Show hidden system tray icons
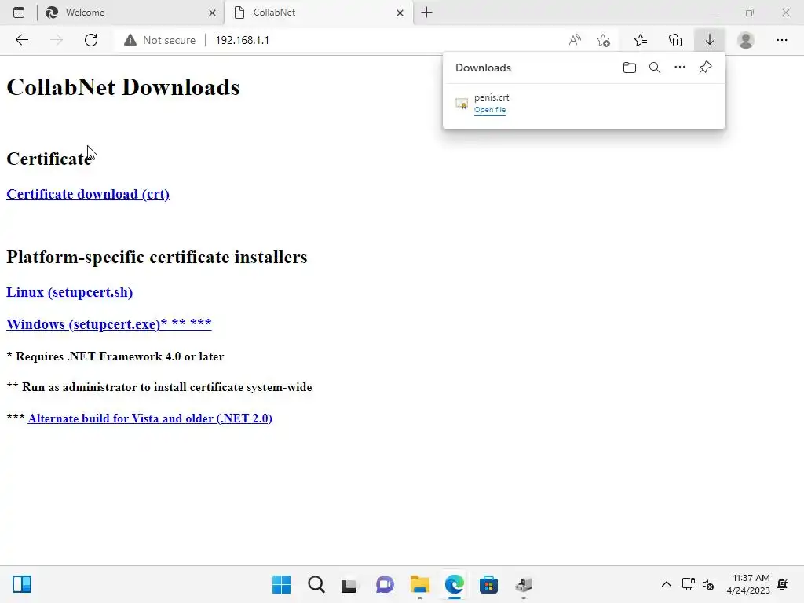Screen dimensions: 804x603 666,584
